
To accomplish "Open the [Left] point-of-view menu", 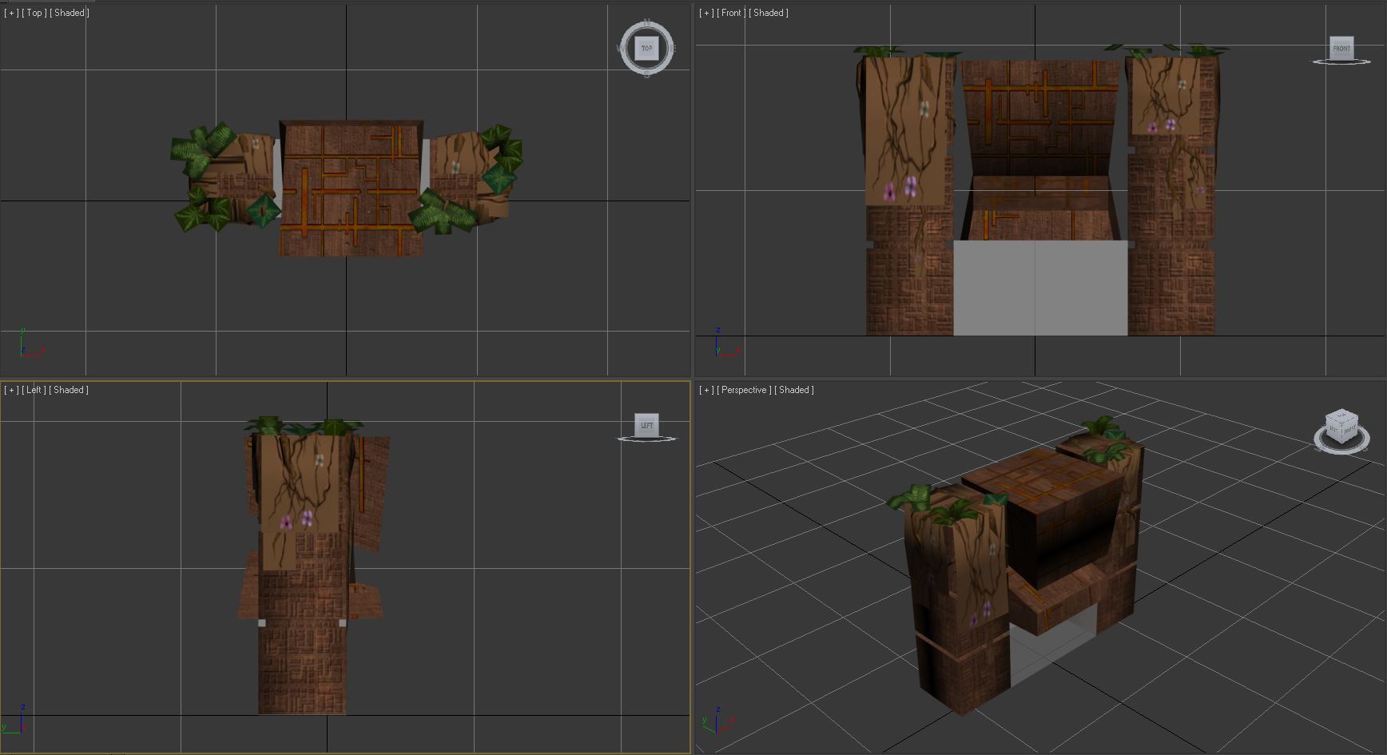I will 34,390.
